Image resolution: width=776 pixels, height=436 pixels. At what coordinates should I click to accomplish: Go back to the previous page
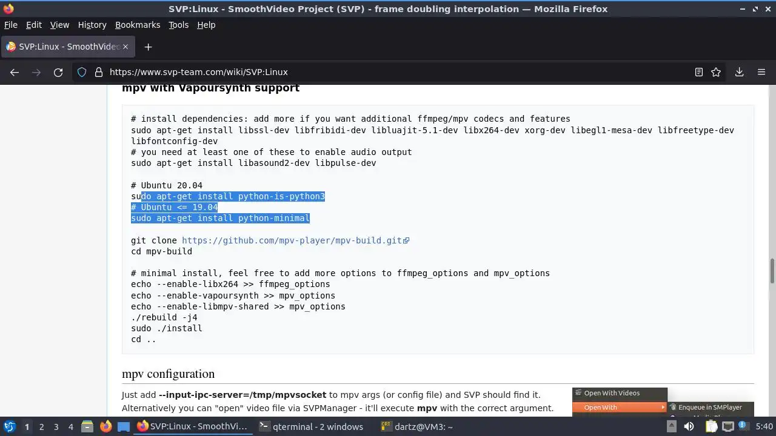pos(15,72)
